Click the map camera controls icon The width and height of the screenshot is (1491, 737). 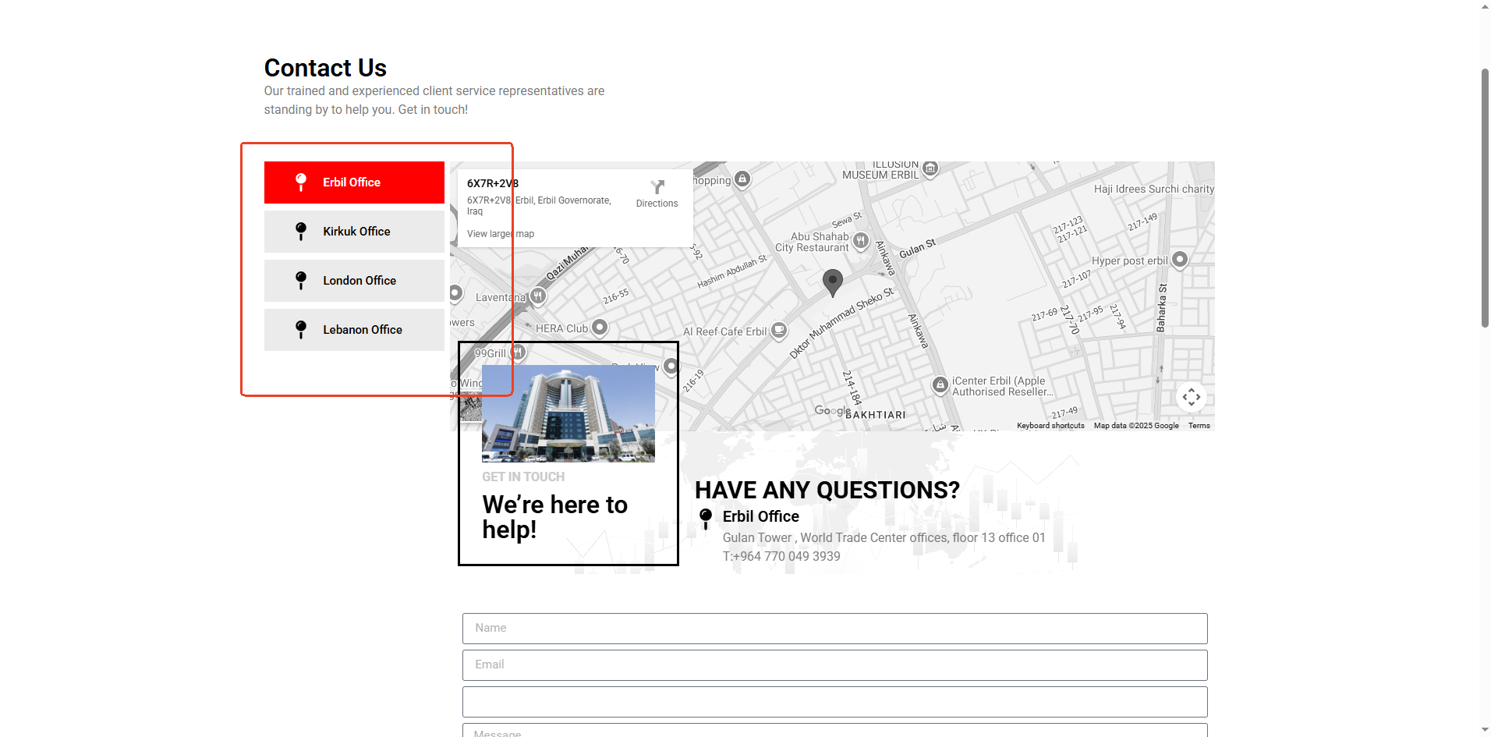pos(1191,397)
